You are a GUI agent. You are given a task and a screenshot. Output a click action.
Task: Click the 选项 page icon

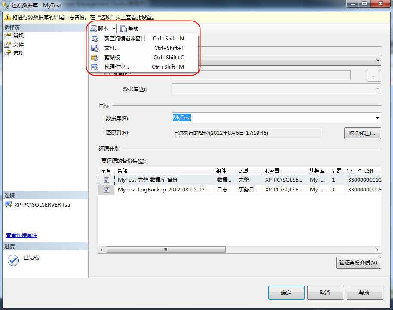pyautogui.click(x=8, y=53)
